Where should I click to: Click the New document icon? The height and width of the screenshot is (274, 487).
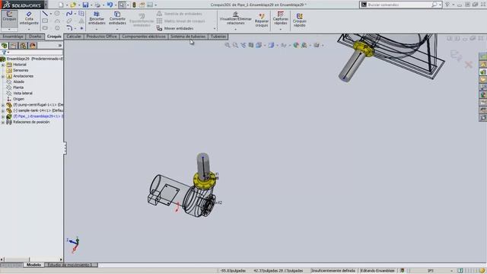(x=61, y=5)
